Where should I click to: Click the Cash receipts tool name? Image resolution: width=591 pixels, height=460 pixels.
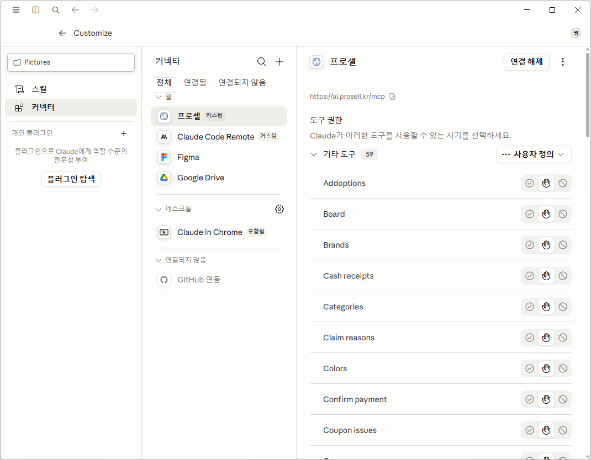349,276
